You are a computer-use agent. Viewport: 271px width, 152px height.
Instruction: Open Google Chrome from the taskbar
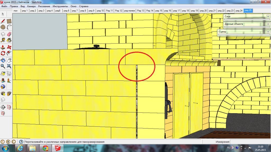[x=45, y=148]
